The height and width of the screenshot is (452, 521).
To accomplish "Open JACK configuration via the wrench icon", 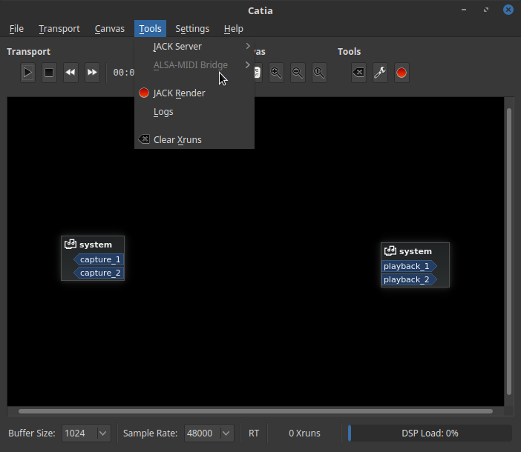I will pyautogui.click(x=380, y=73).
